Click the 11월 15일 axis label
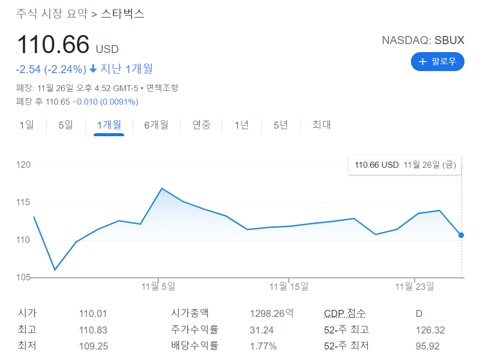The image size is (483, 362). pos(289,287)
